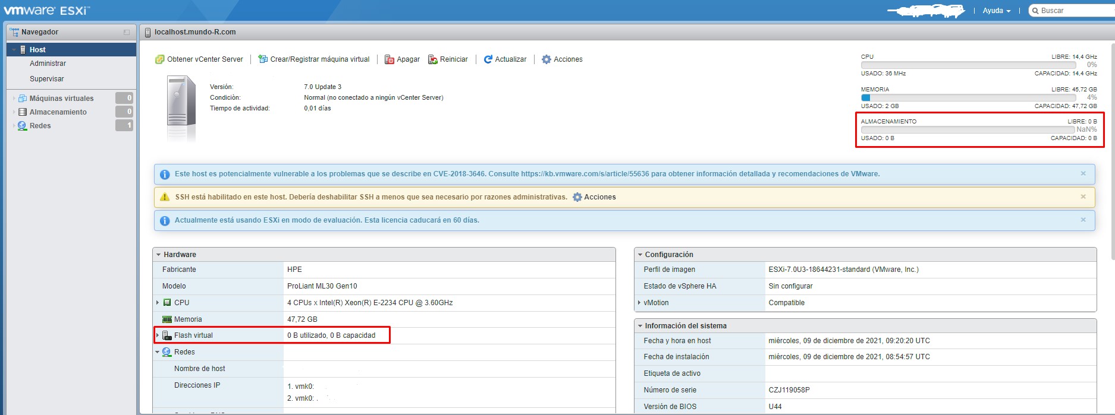
Task: Click the Memoria usage bar
Action: (x=968, y=97)
